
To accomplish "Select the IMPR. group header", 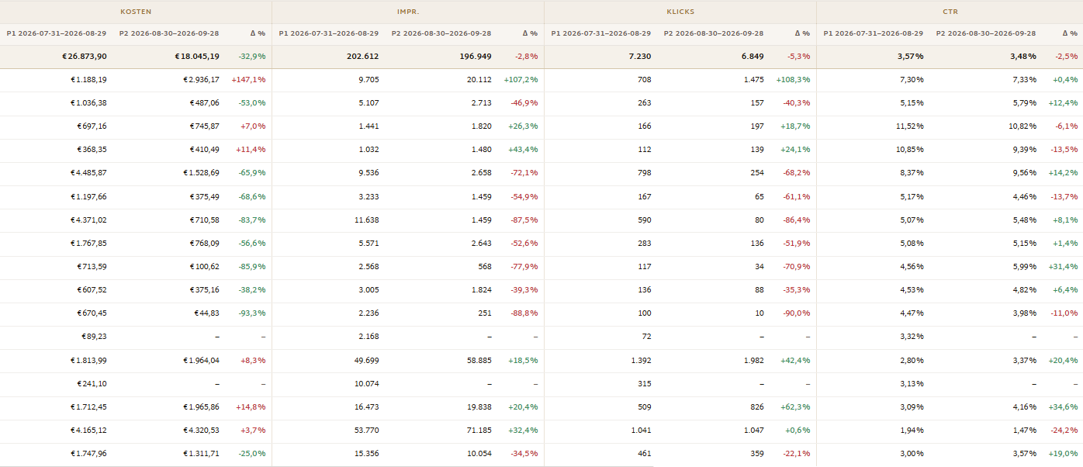I will tap(408, 12).
